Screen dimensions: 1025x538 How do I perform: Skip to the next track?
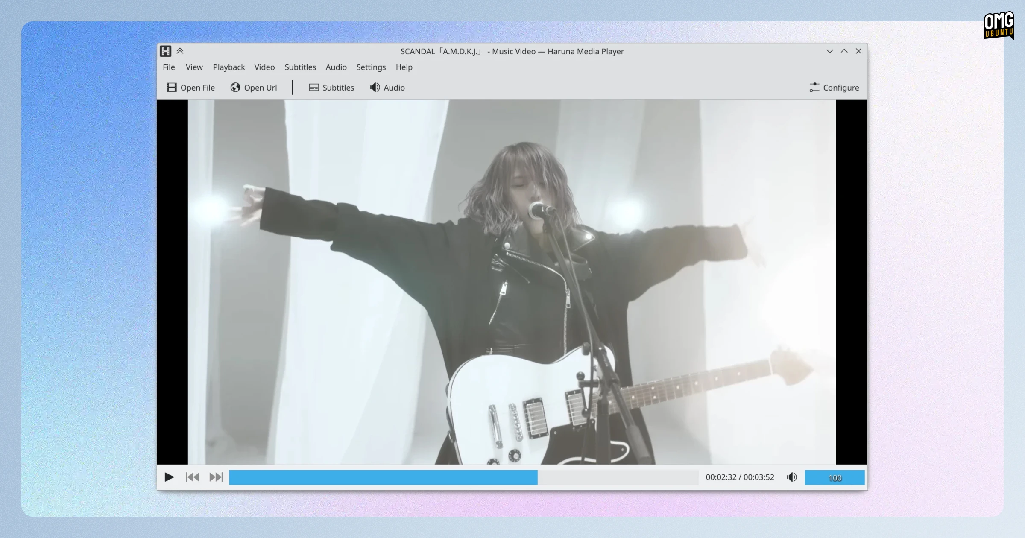[216, 477]
